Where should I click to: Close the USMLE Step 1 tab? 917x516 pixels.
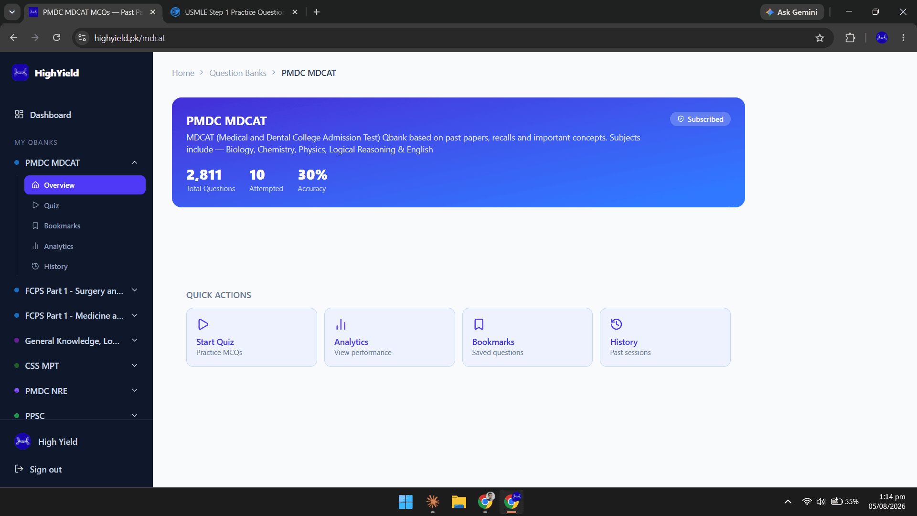pyautogui.click(x=295, y=12)
